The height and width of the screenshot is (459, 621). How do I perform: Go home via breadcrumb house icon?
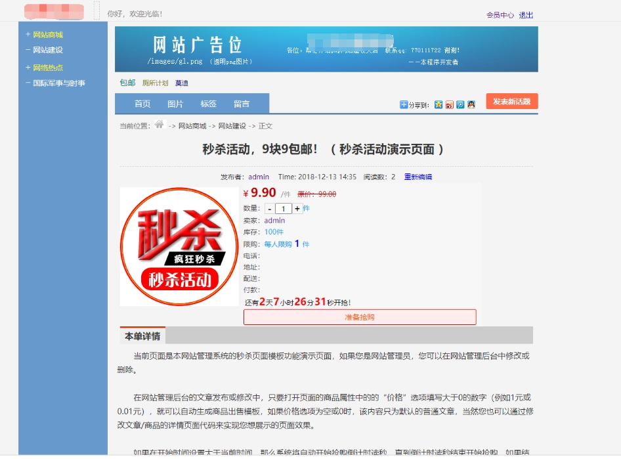[x=160, y=124]
